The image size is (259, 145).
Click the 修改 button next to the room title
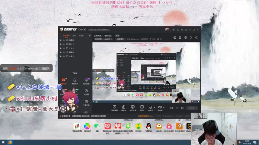(118, 36)
